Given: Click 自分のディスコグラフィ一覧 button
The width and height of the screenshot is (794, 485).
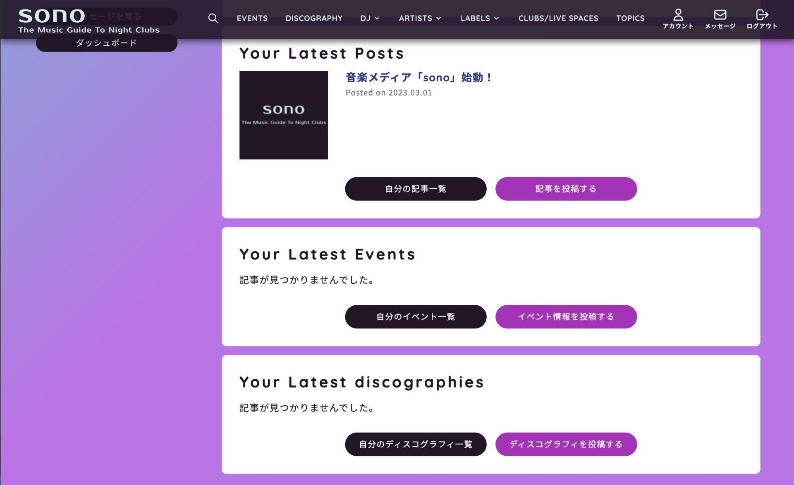Looking at the screenshot, I should coord(416,444).
